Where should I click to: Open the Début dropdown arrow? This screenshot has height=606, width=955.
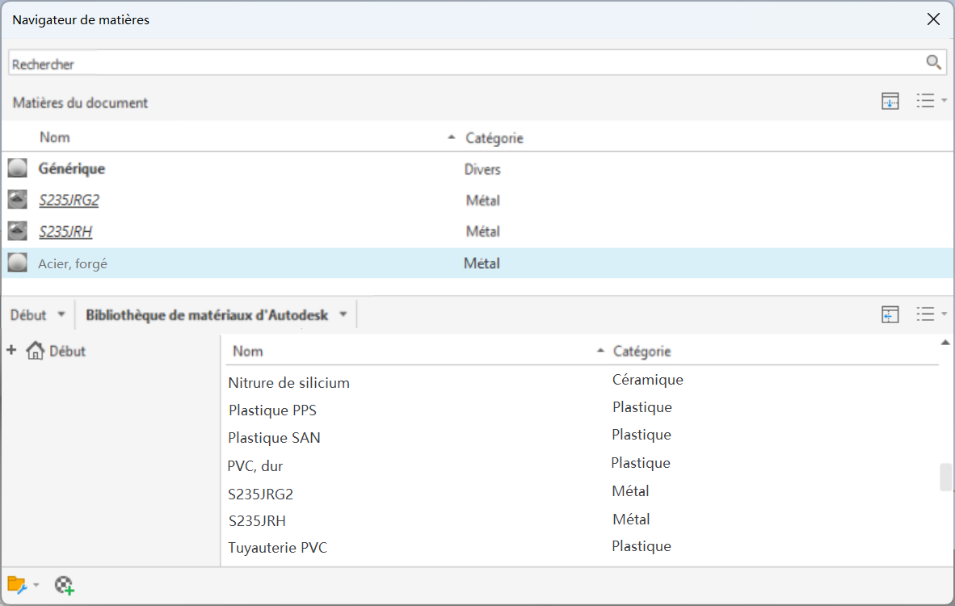[x=61, y=315]
